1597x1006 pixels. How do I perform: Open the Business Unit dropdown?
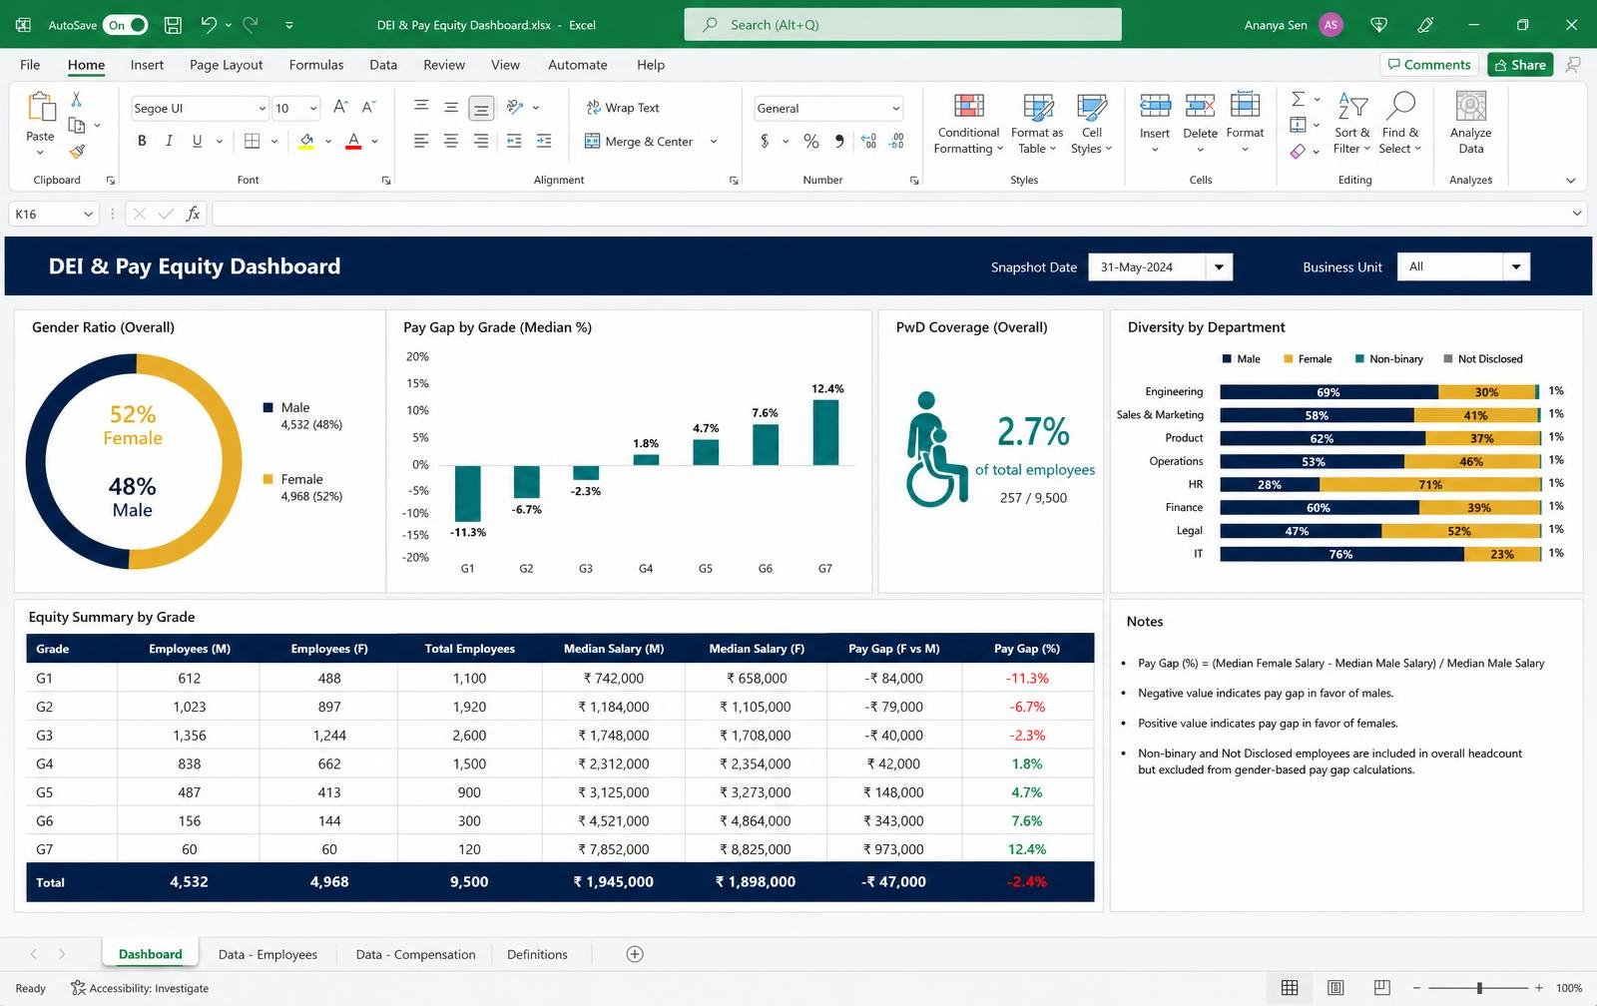click(1516, 266)
